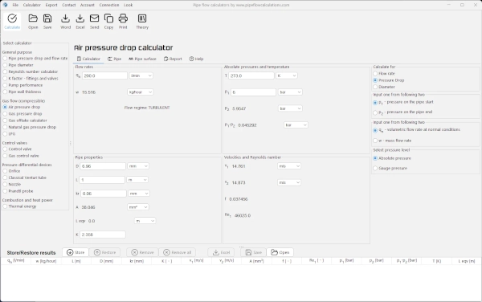Open the Report tab

pos(173,59)
